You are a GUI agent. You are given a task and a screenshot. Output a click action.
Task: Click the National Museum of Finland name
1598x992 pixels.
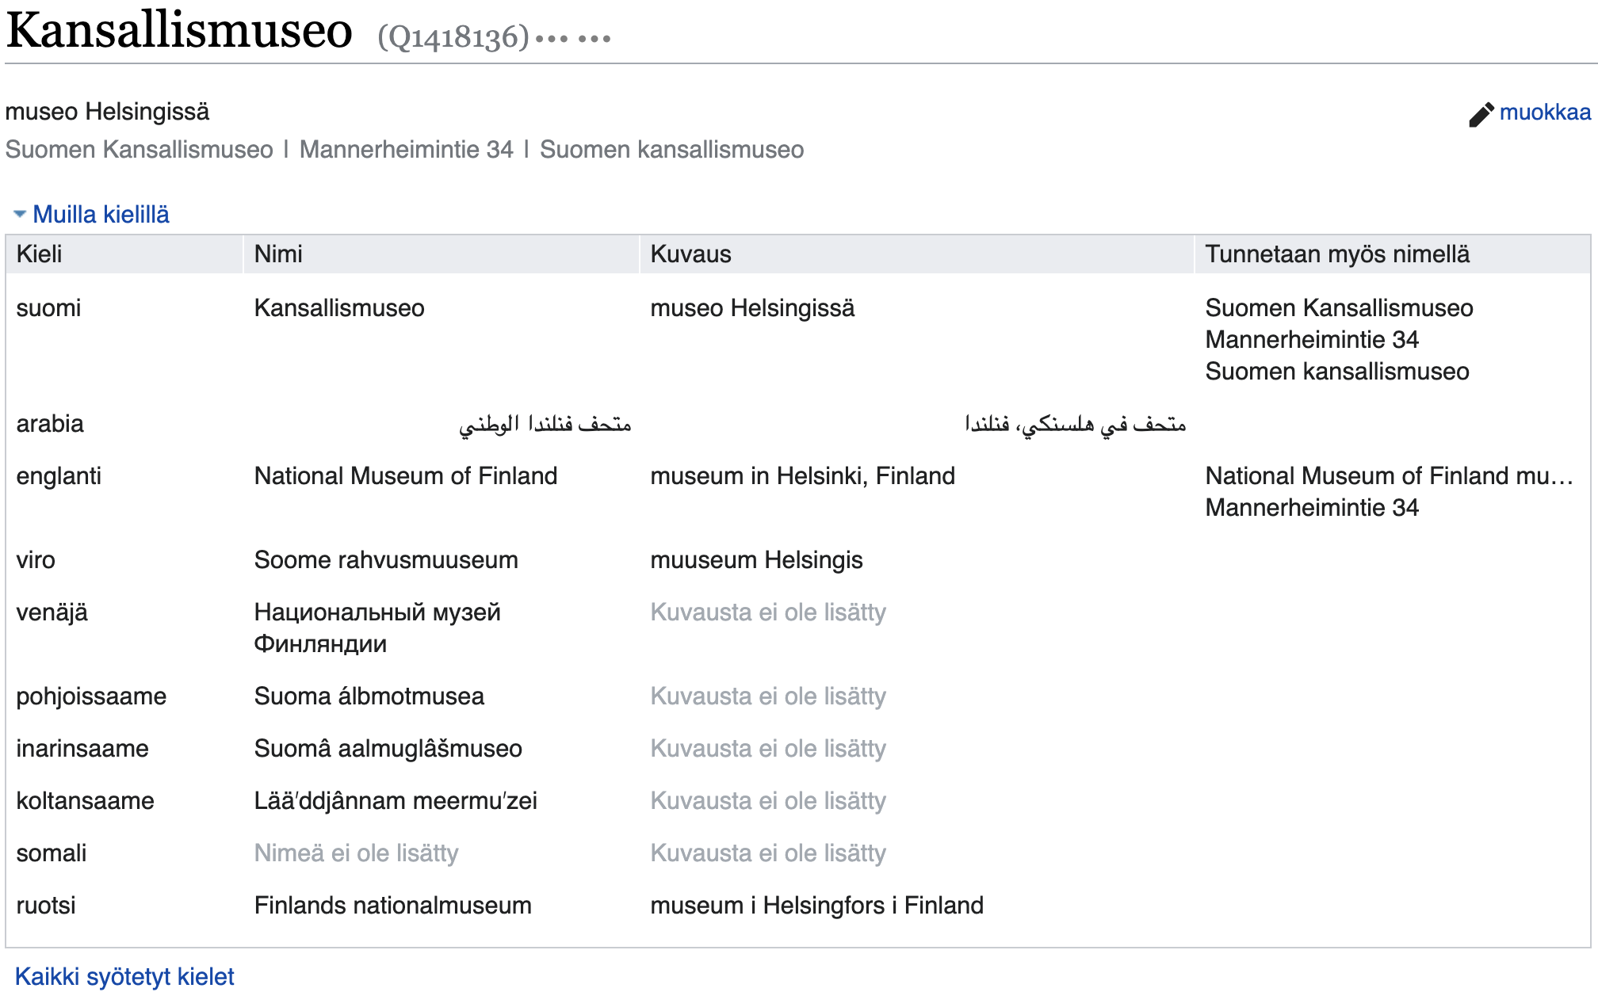tap(406, 476)
